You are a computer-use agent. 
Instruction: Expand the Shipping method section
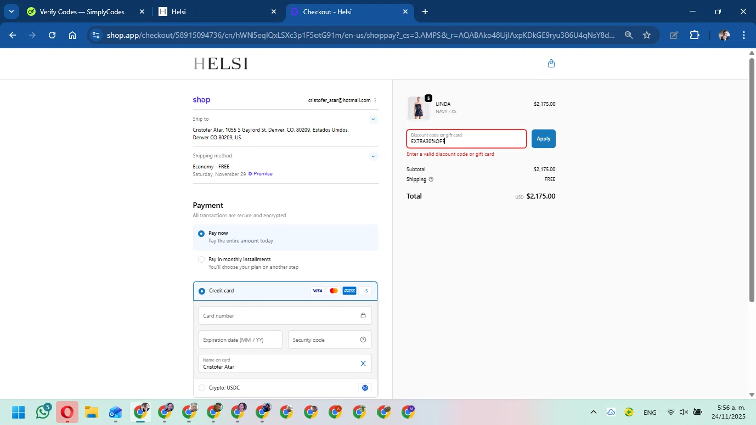coord(373,156)
